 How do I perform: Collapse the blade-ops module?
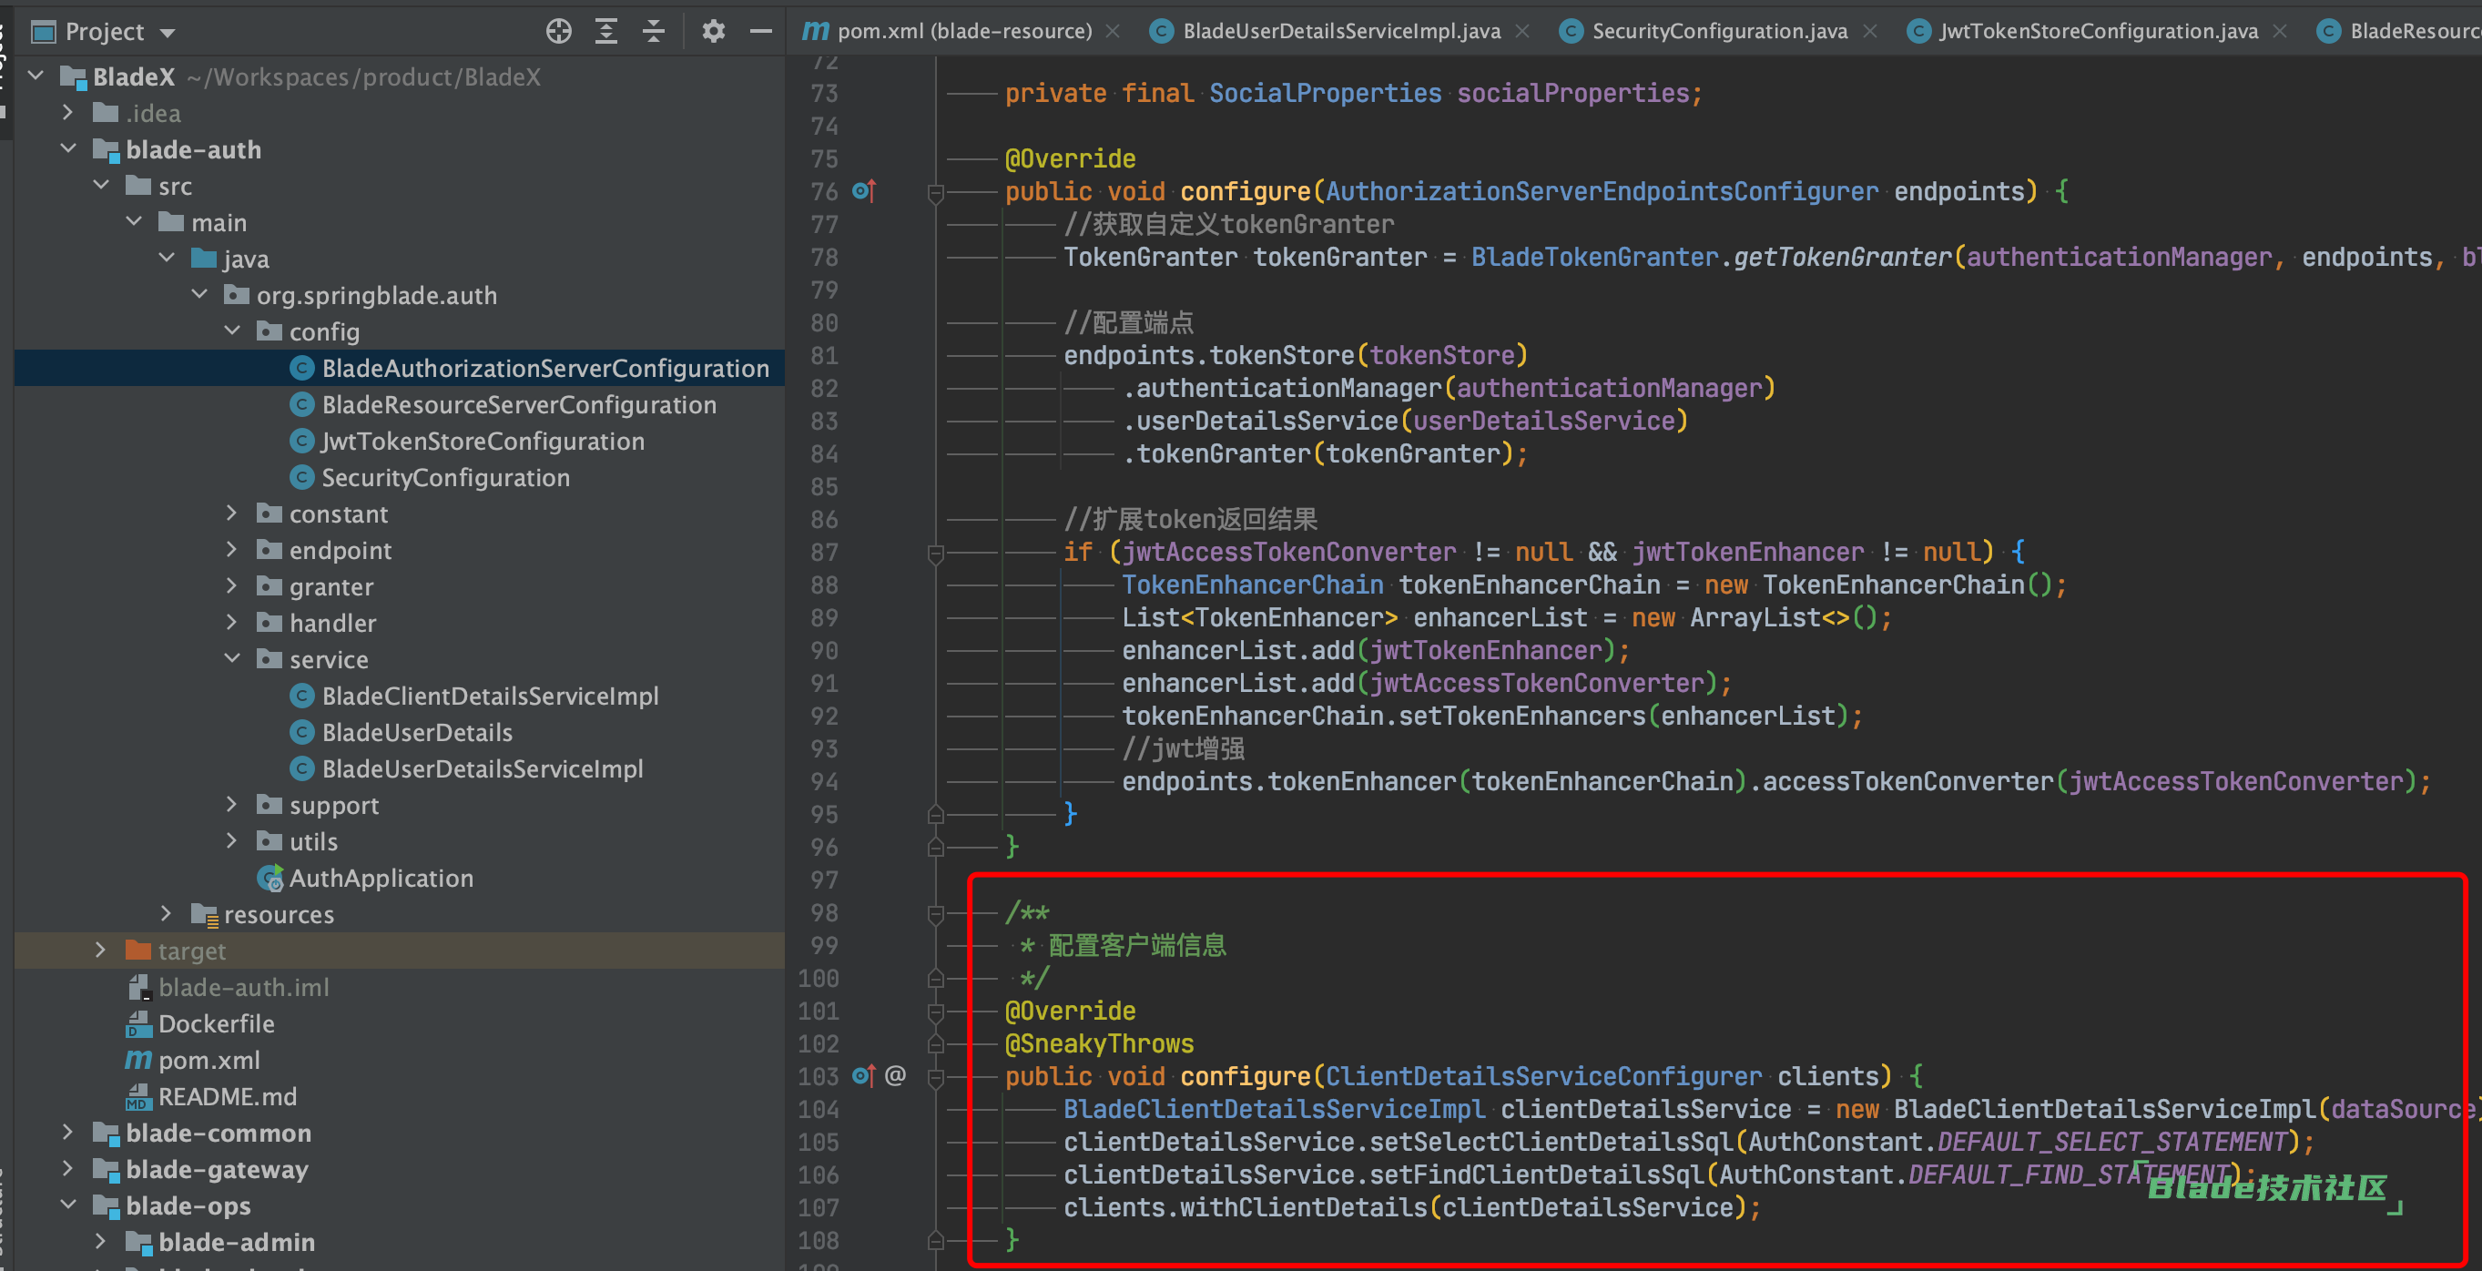point(67,1205)
